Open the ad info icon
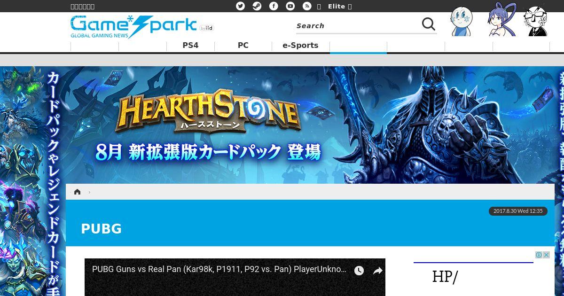Image resolution: width=564 pixels, height=296 pixels. 539,255
